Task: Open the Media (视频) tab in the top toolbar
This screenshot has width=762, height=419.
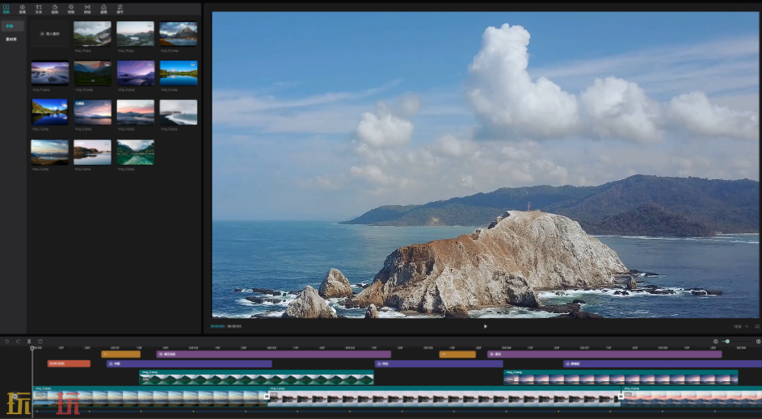Action: click(6, 9)
